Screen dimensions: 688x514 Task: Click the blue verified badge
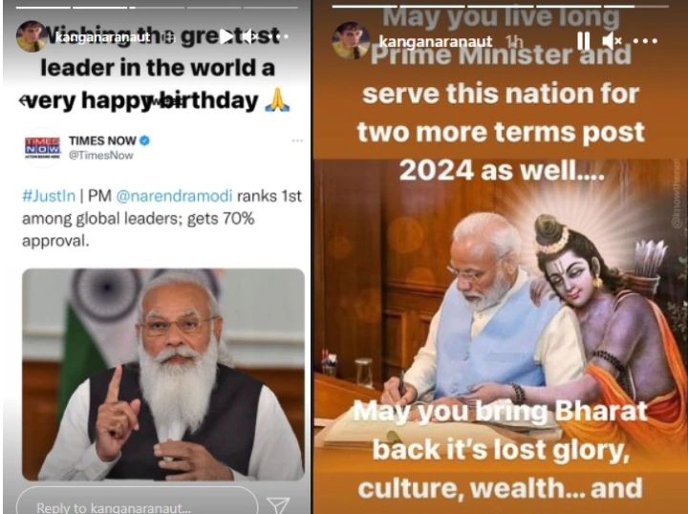(144, 140)
